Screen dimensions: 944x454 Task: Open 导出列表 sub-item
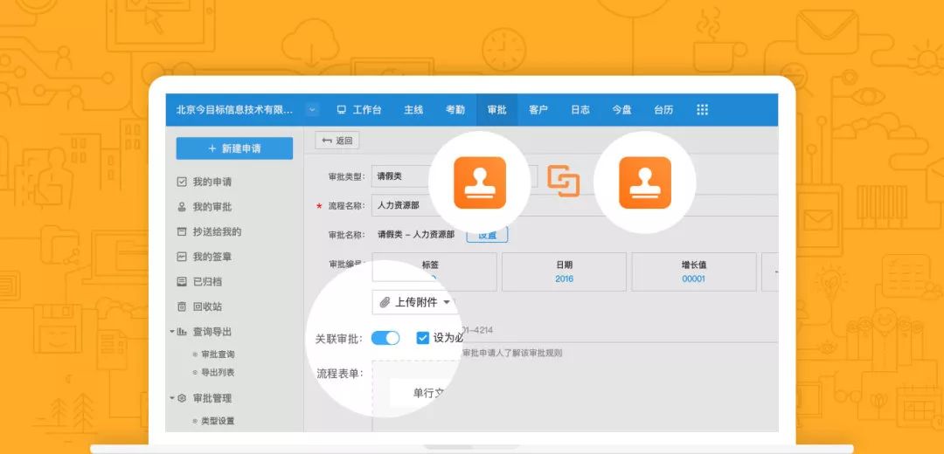(218, 373)
